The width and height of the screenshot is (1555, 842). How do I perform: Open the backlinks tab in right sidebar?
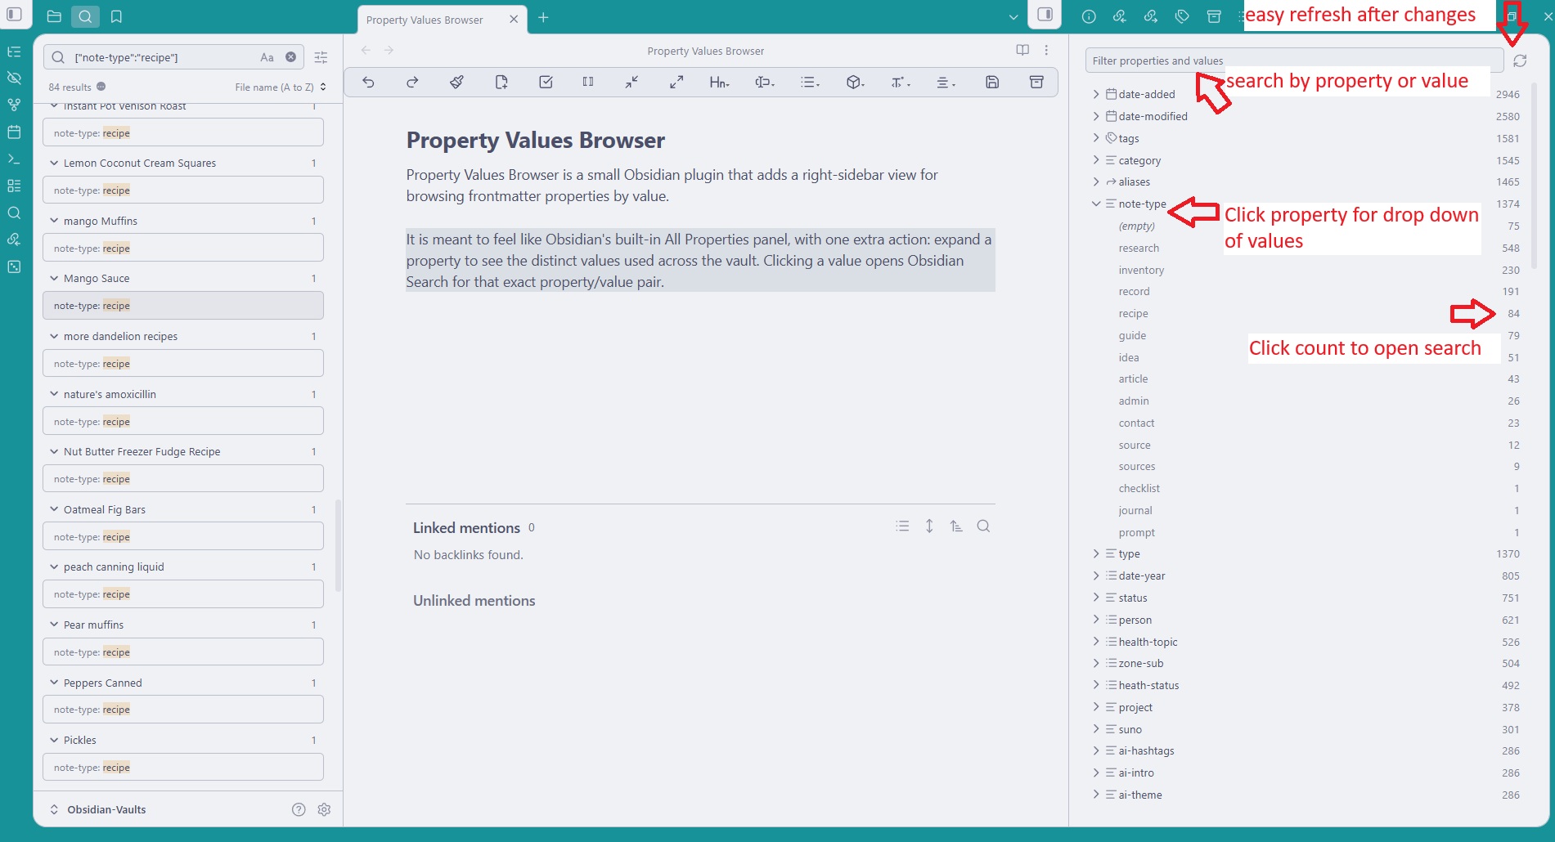point(1120,16)
